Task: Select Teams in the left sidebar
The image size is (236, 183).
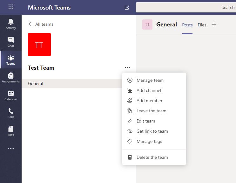Action: pyautogui.click(x=11, y=60)
